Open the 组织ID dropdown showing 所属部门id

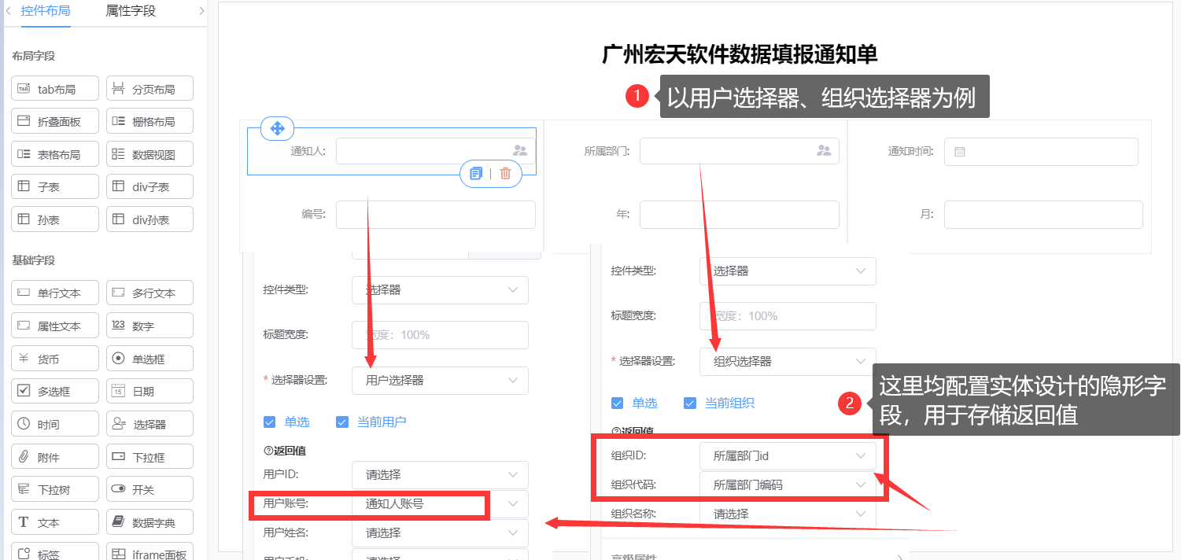[788, 455]
